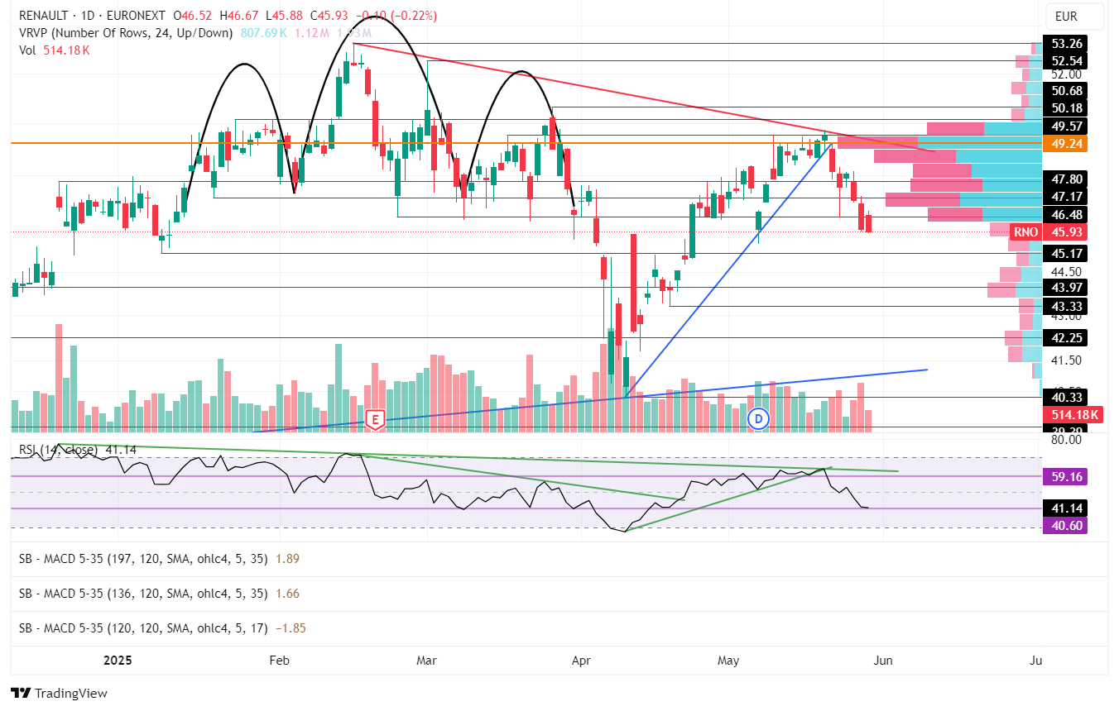1119x711 pixels.
Task: Click the 53.26 price label
Action: coord(1067,43)
